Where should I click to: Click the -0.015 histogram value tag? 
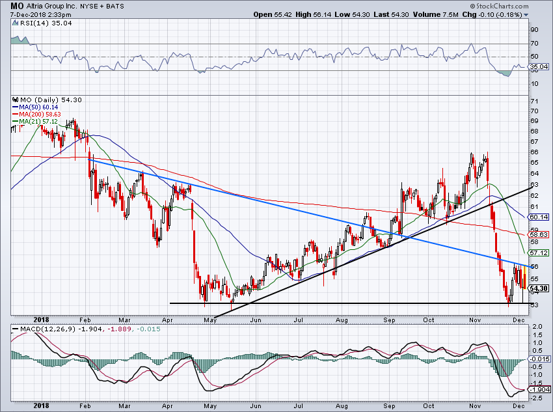538,359
